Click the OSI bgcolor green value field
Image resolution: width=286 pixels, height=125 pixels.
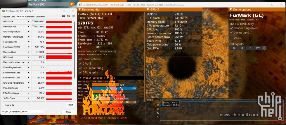[x=242, y=48]
